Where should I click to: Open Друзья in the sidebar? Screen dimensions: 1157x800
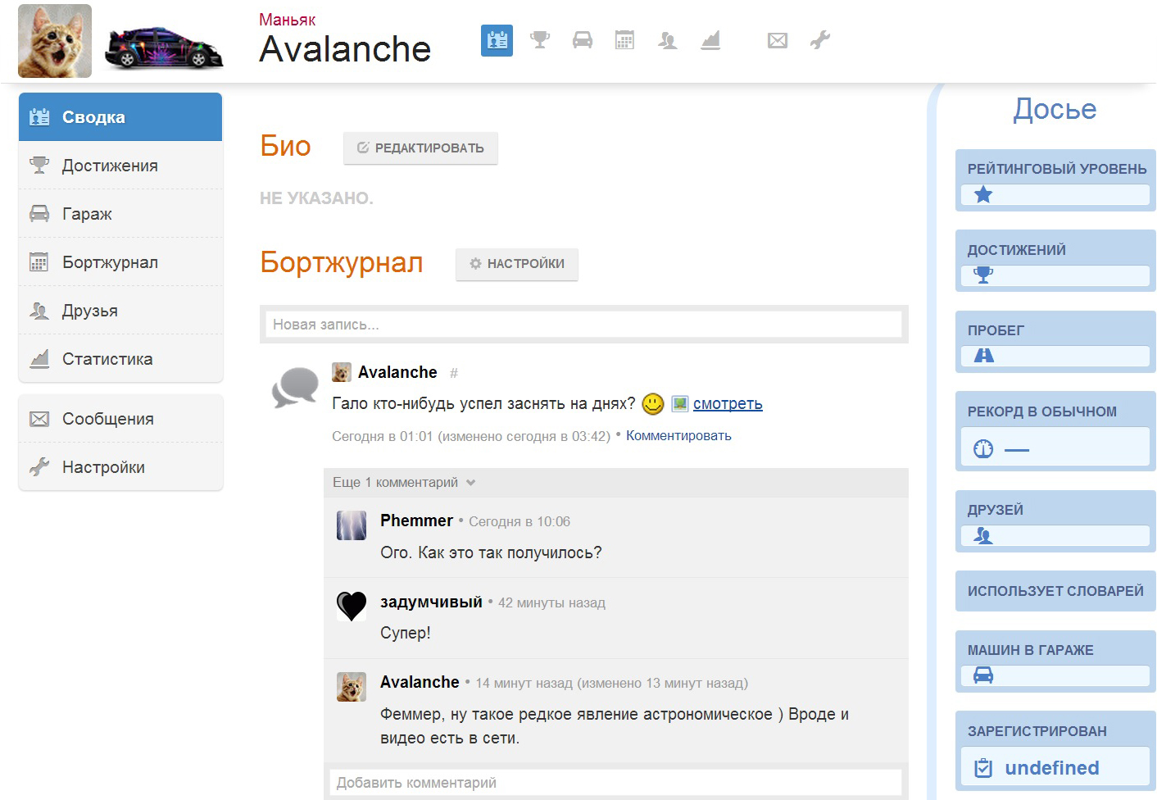click(120, 311)
